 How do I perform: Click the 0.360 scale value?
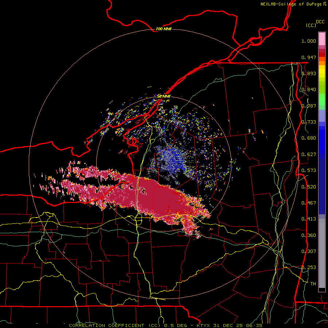point(309,235)
